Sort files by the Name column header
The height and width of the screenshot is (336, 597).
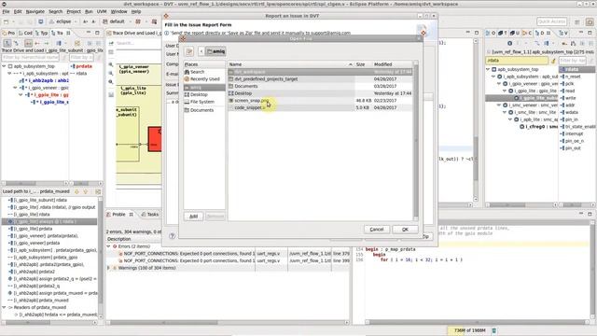[x=291, y=64]
